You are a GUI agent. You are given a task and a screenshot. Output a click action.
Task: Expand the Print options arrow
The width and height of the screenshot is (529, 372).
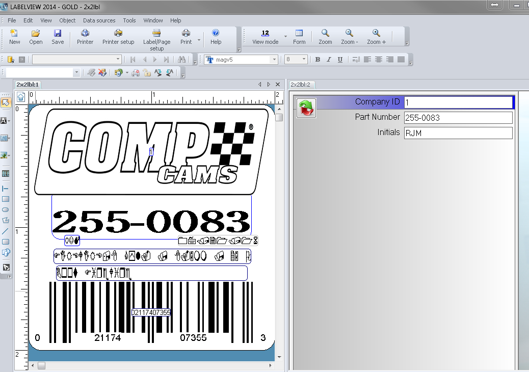[199, 40]
